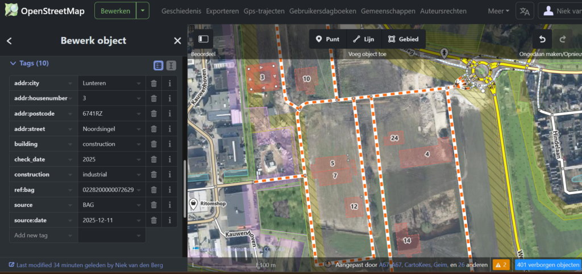Expand the Meer dropdown menu
582x274 pixels.
(498, 11)
